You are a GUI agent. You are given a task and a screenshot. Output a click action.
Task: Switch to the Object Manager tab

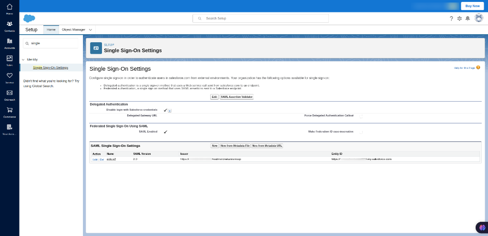73,30
